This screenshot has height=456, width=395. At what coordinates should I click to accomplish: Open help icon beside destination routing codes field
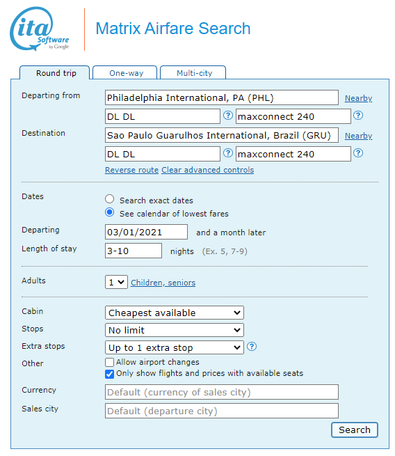pyautogui.click(x=228, y=153)
